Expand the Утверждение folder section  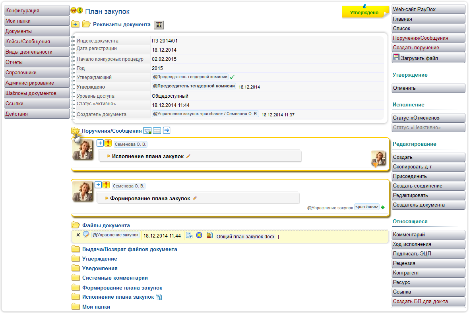point(99,259)
